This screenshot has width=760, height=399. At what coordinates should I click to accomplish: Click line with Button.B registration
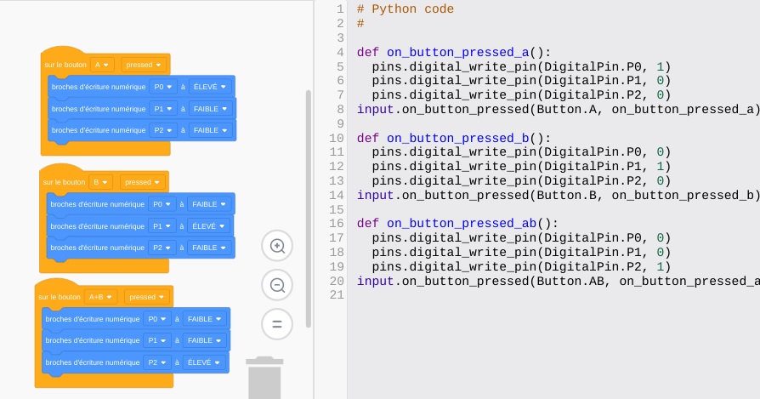[559, 196]
